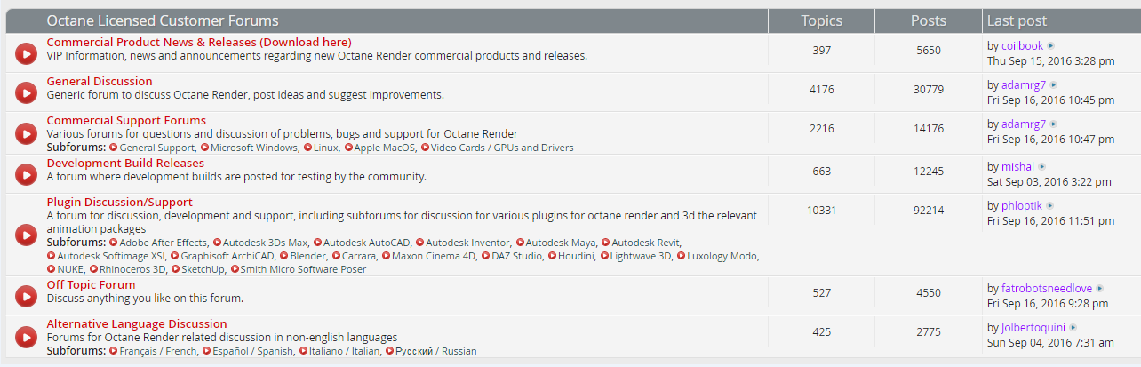View latest post icon next to phloptik
The image size is (1141, 367).
[x=1049, y=206]
